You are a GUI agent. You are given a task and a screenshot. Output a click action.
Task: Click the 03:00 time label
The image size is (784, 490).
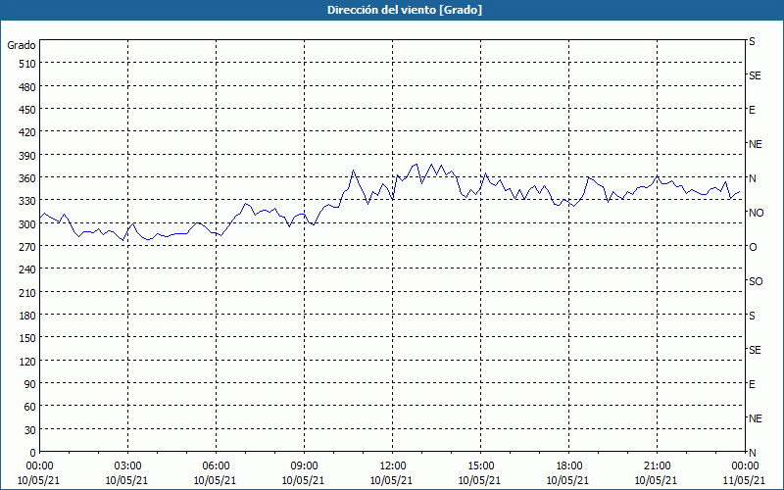tap(127, 466)
